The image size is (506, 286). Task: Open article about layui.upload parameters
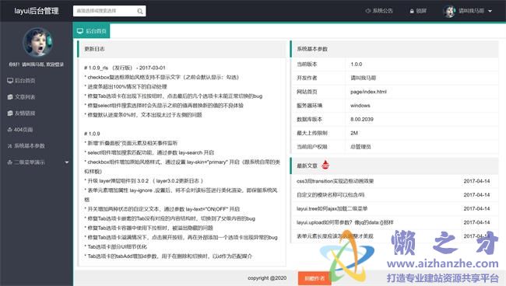click(x=345, y=222)
